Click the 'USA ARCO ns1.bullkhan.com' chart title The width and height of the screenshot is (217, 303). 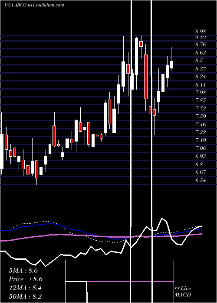(34, 5)
